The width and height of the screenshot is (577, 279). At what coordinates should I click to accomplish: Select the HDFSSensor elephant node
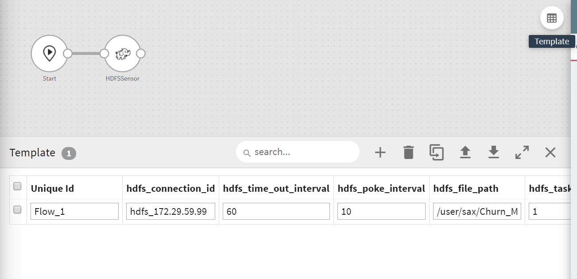[x=122, y=54]
